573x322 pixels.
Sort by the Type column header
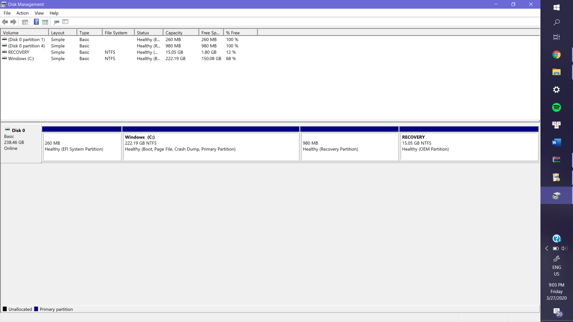90,32
